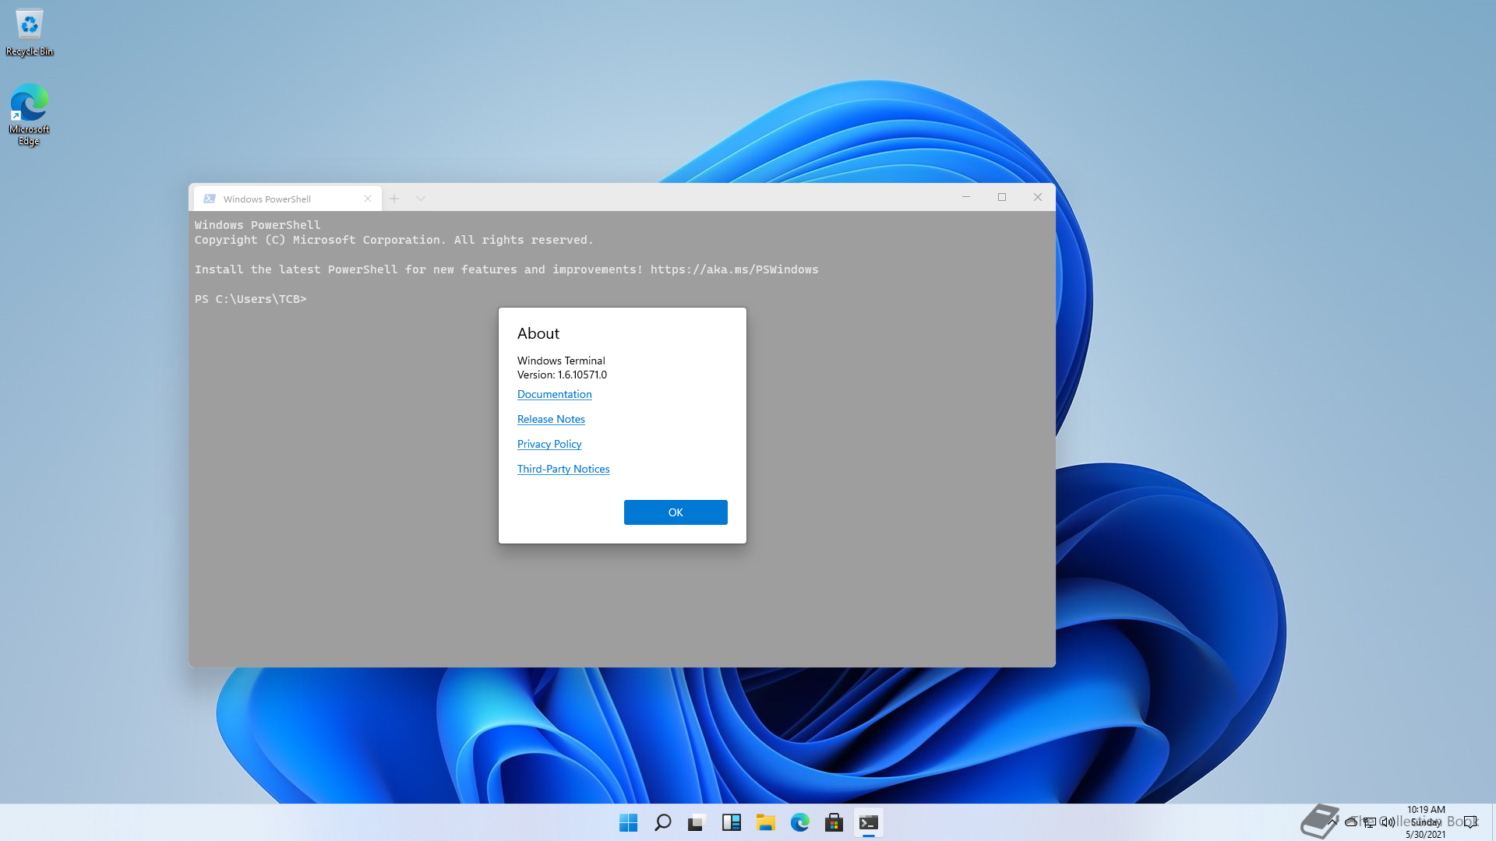This screenshot has height=841, width=1496.
Task: Click the PS C:\Users\TCB> prompt line
Action: [x=251, y=299]
